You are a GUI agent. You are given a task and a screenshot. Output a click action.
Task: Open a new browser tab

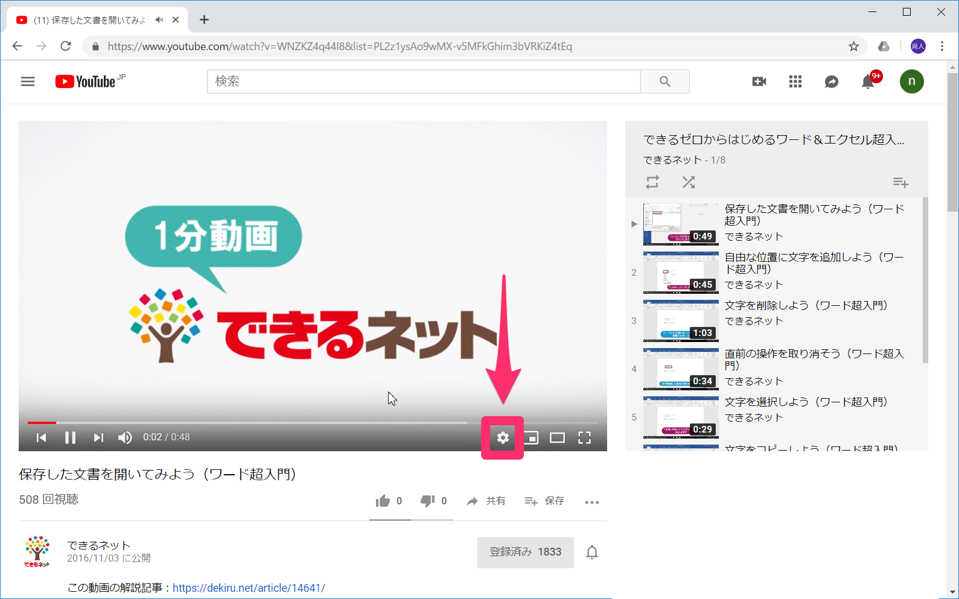click(204, 20)
